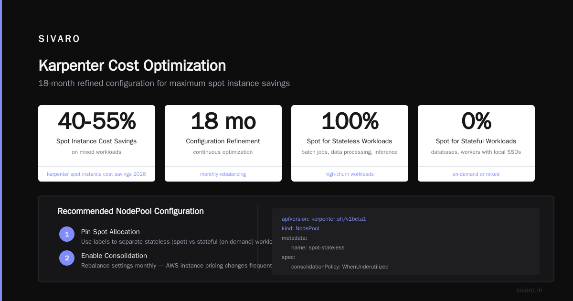Image resolution: width=573 pixels, height=301 pixels.
Task: Click the name: spot-stateless code line
Action: click(x=318, y=247)
